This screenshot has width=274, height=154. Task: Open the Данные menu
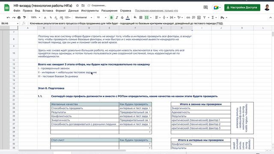(x=73, y=11)
